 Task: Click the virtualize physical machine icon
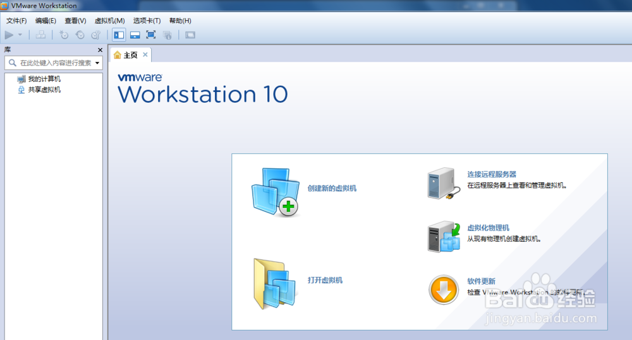pyautogui.click(x=444, y=237)
